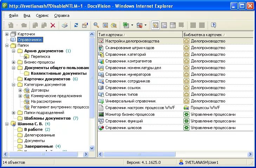This screenshot has height=168, width=256.
Task: Sort by Тип карточки column header
Action: (140, 35)
